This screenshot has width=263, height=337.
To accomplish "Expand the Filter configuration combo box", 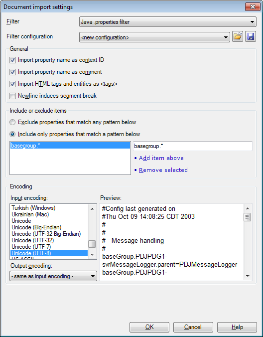I will click(154, 37).
